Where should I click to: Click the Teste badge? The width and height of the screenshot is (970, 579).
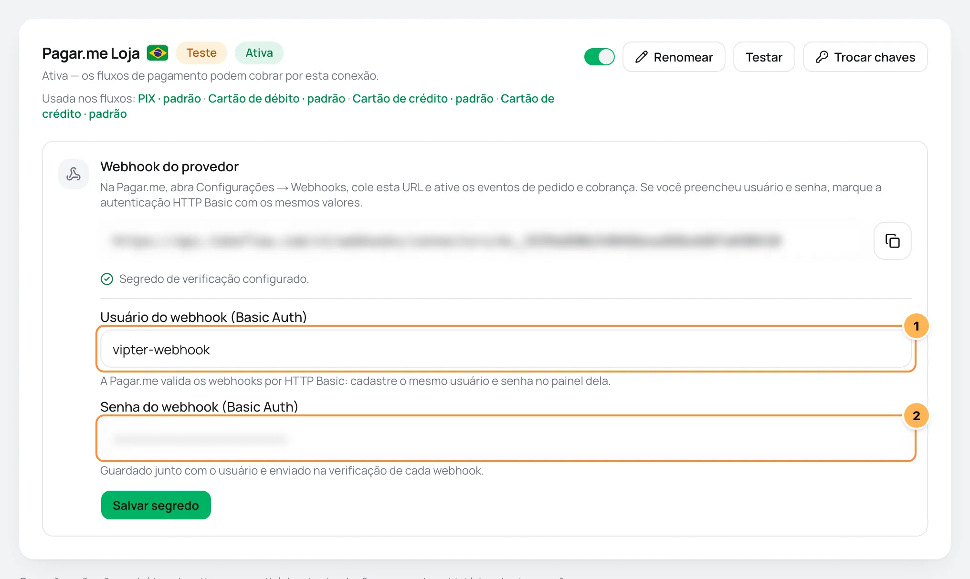point(201,53)
